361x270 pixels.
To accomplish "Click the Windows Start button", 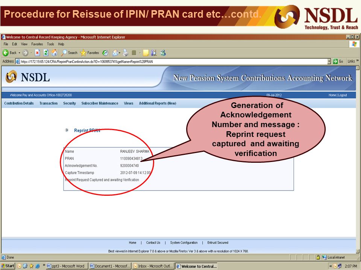I will [8, 266].
